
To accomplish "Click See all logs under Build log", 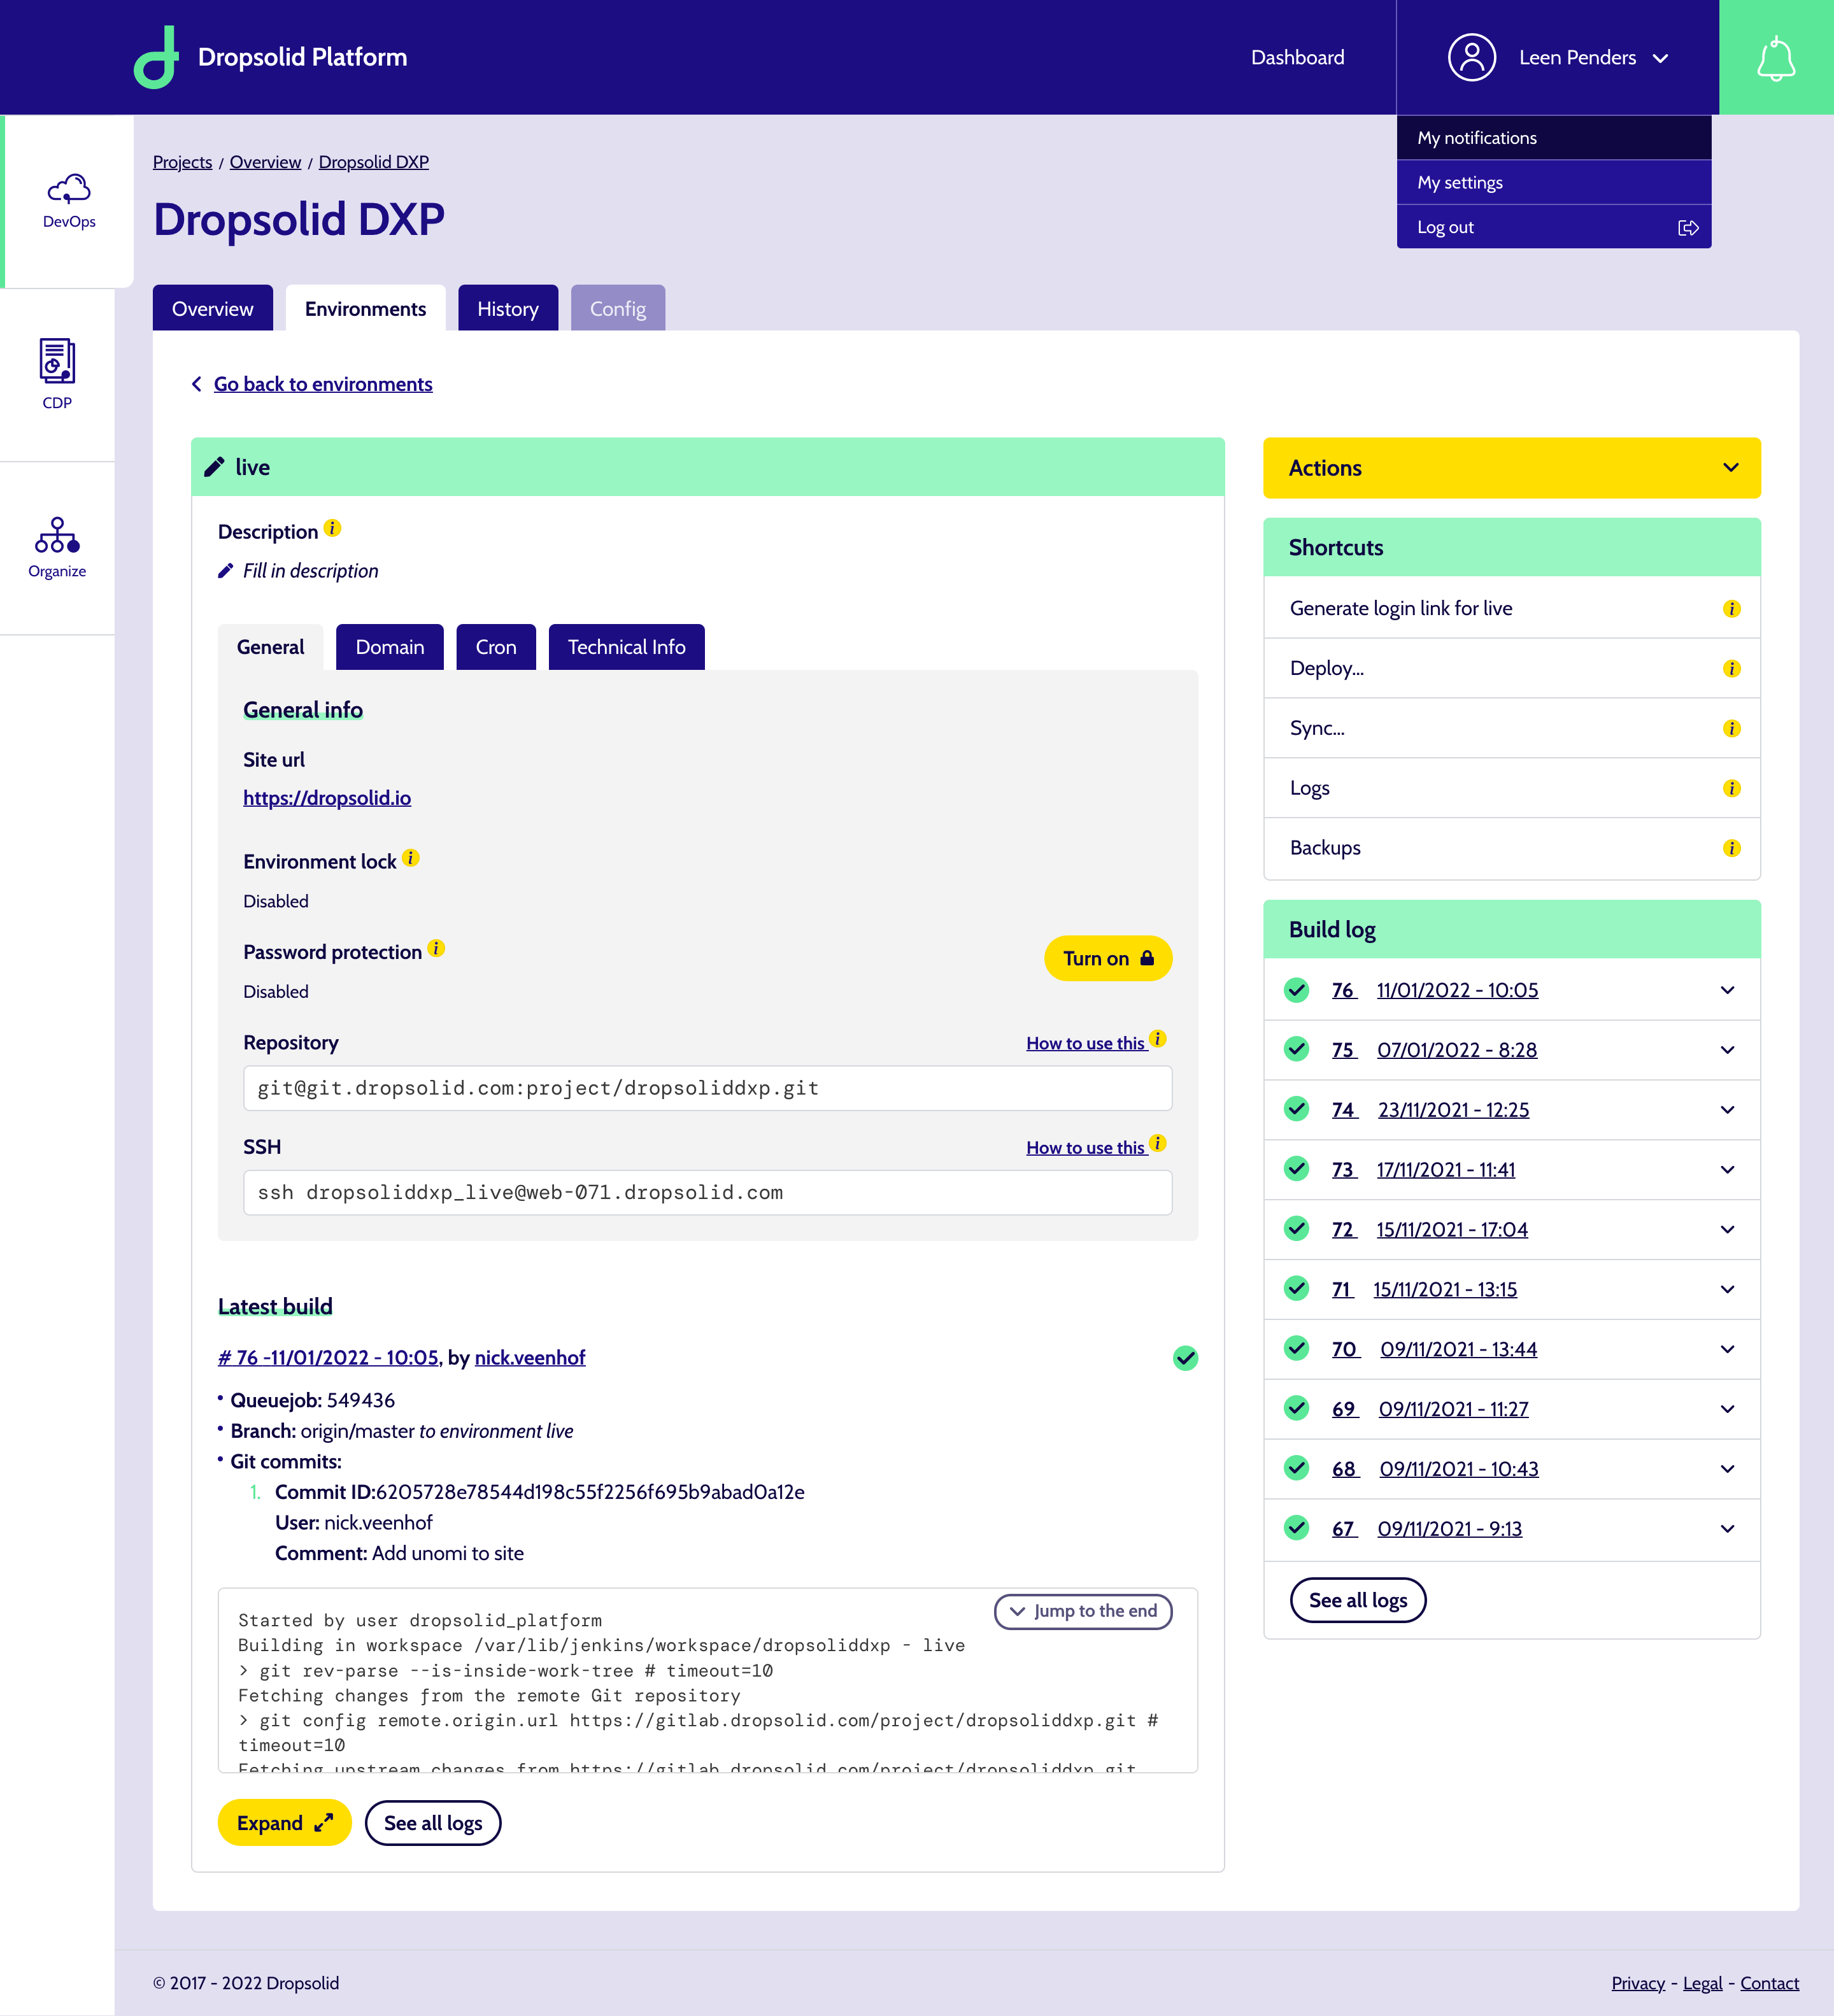I will pyautogui.click(x=1357, y=1599).
